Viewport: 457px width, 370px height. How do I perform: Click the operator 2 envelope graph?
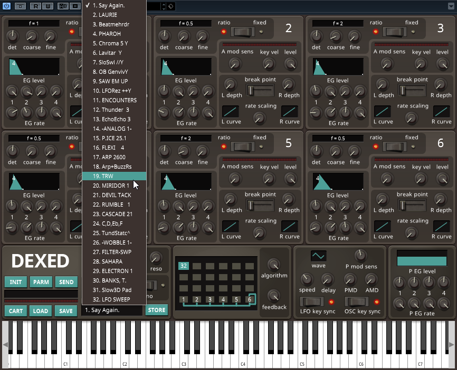(x=186, y=66)
